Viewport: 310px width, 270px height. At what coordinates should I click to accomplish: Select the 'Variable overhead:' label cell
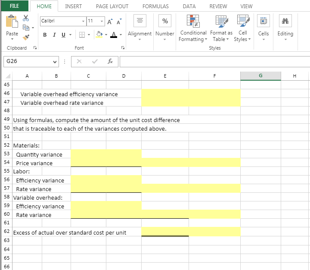(38, 198)
